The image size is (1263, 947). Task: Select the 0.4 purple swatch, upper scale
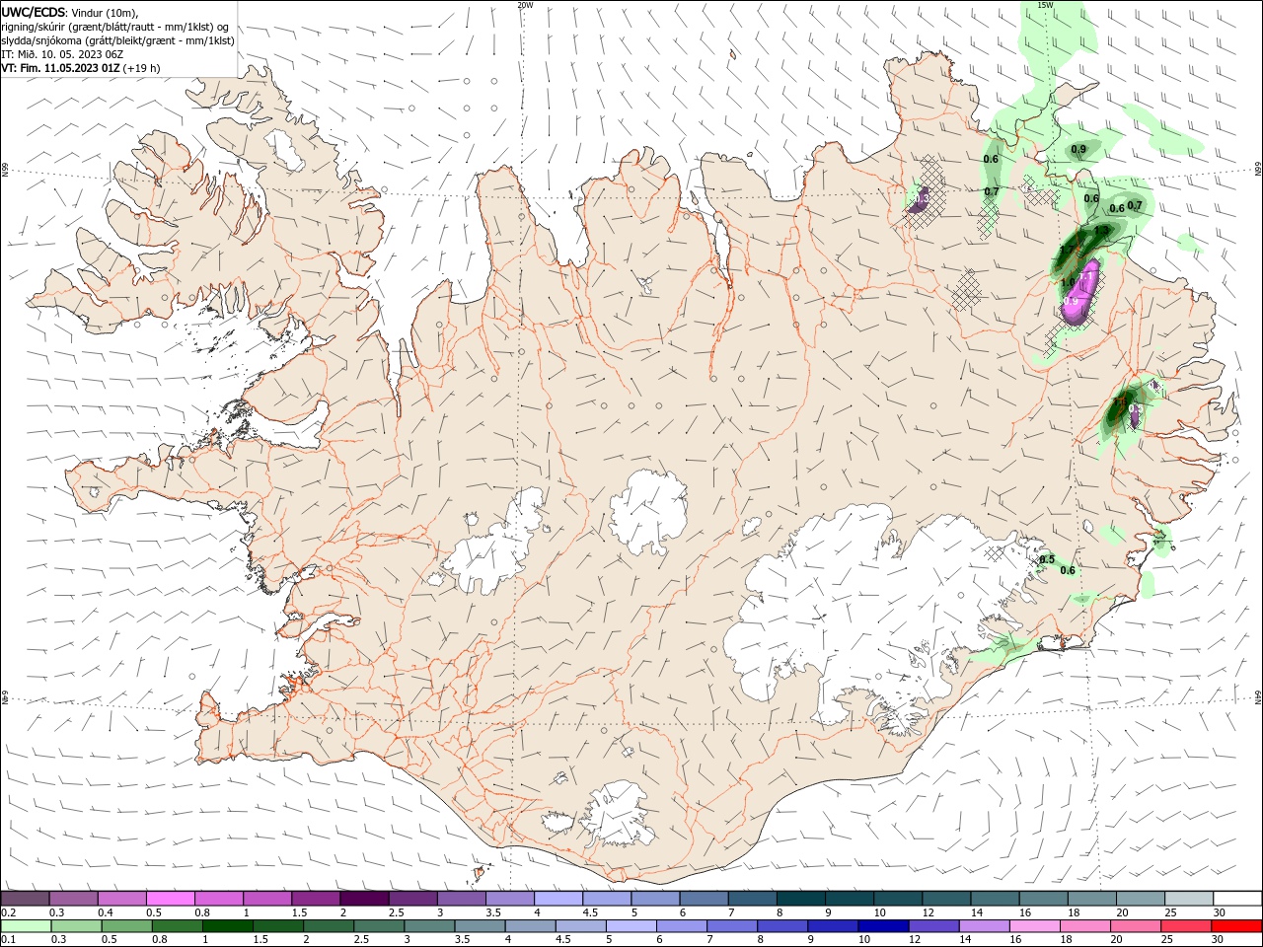point(121,899)
